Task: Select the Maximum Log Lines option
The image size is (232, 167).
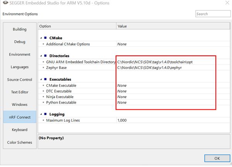Action: coord(134,120)
